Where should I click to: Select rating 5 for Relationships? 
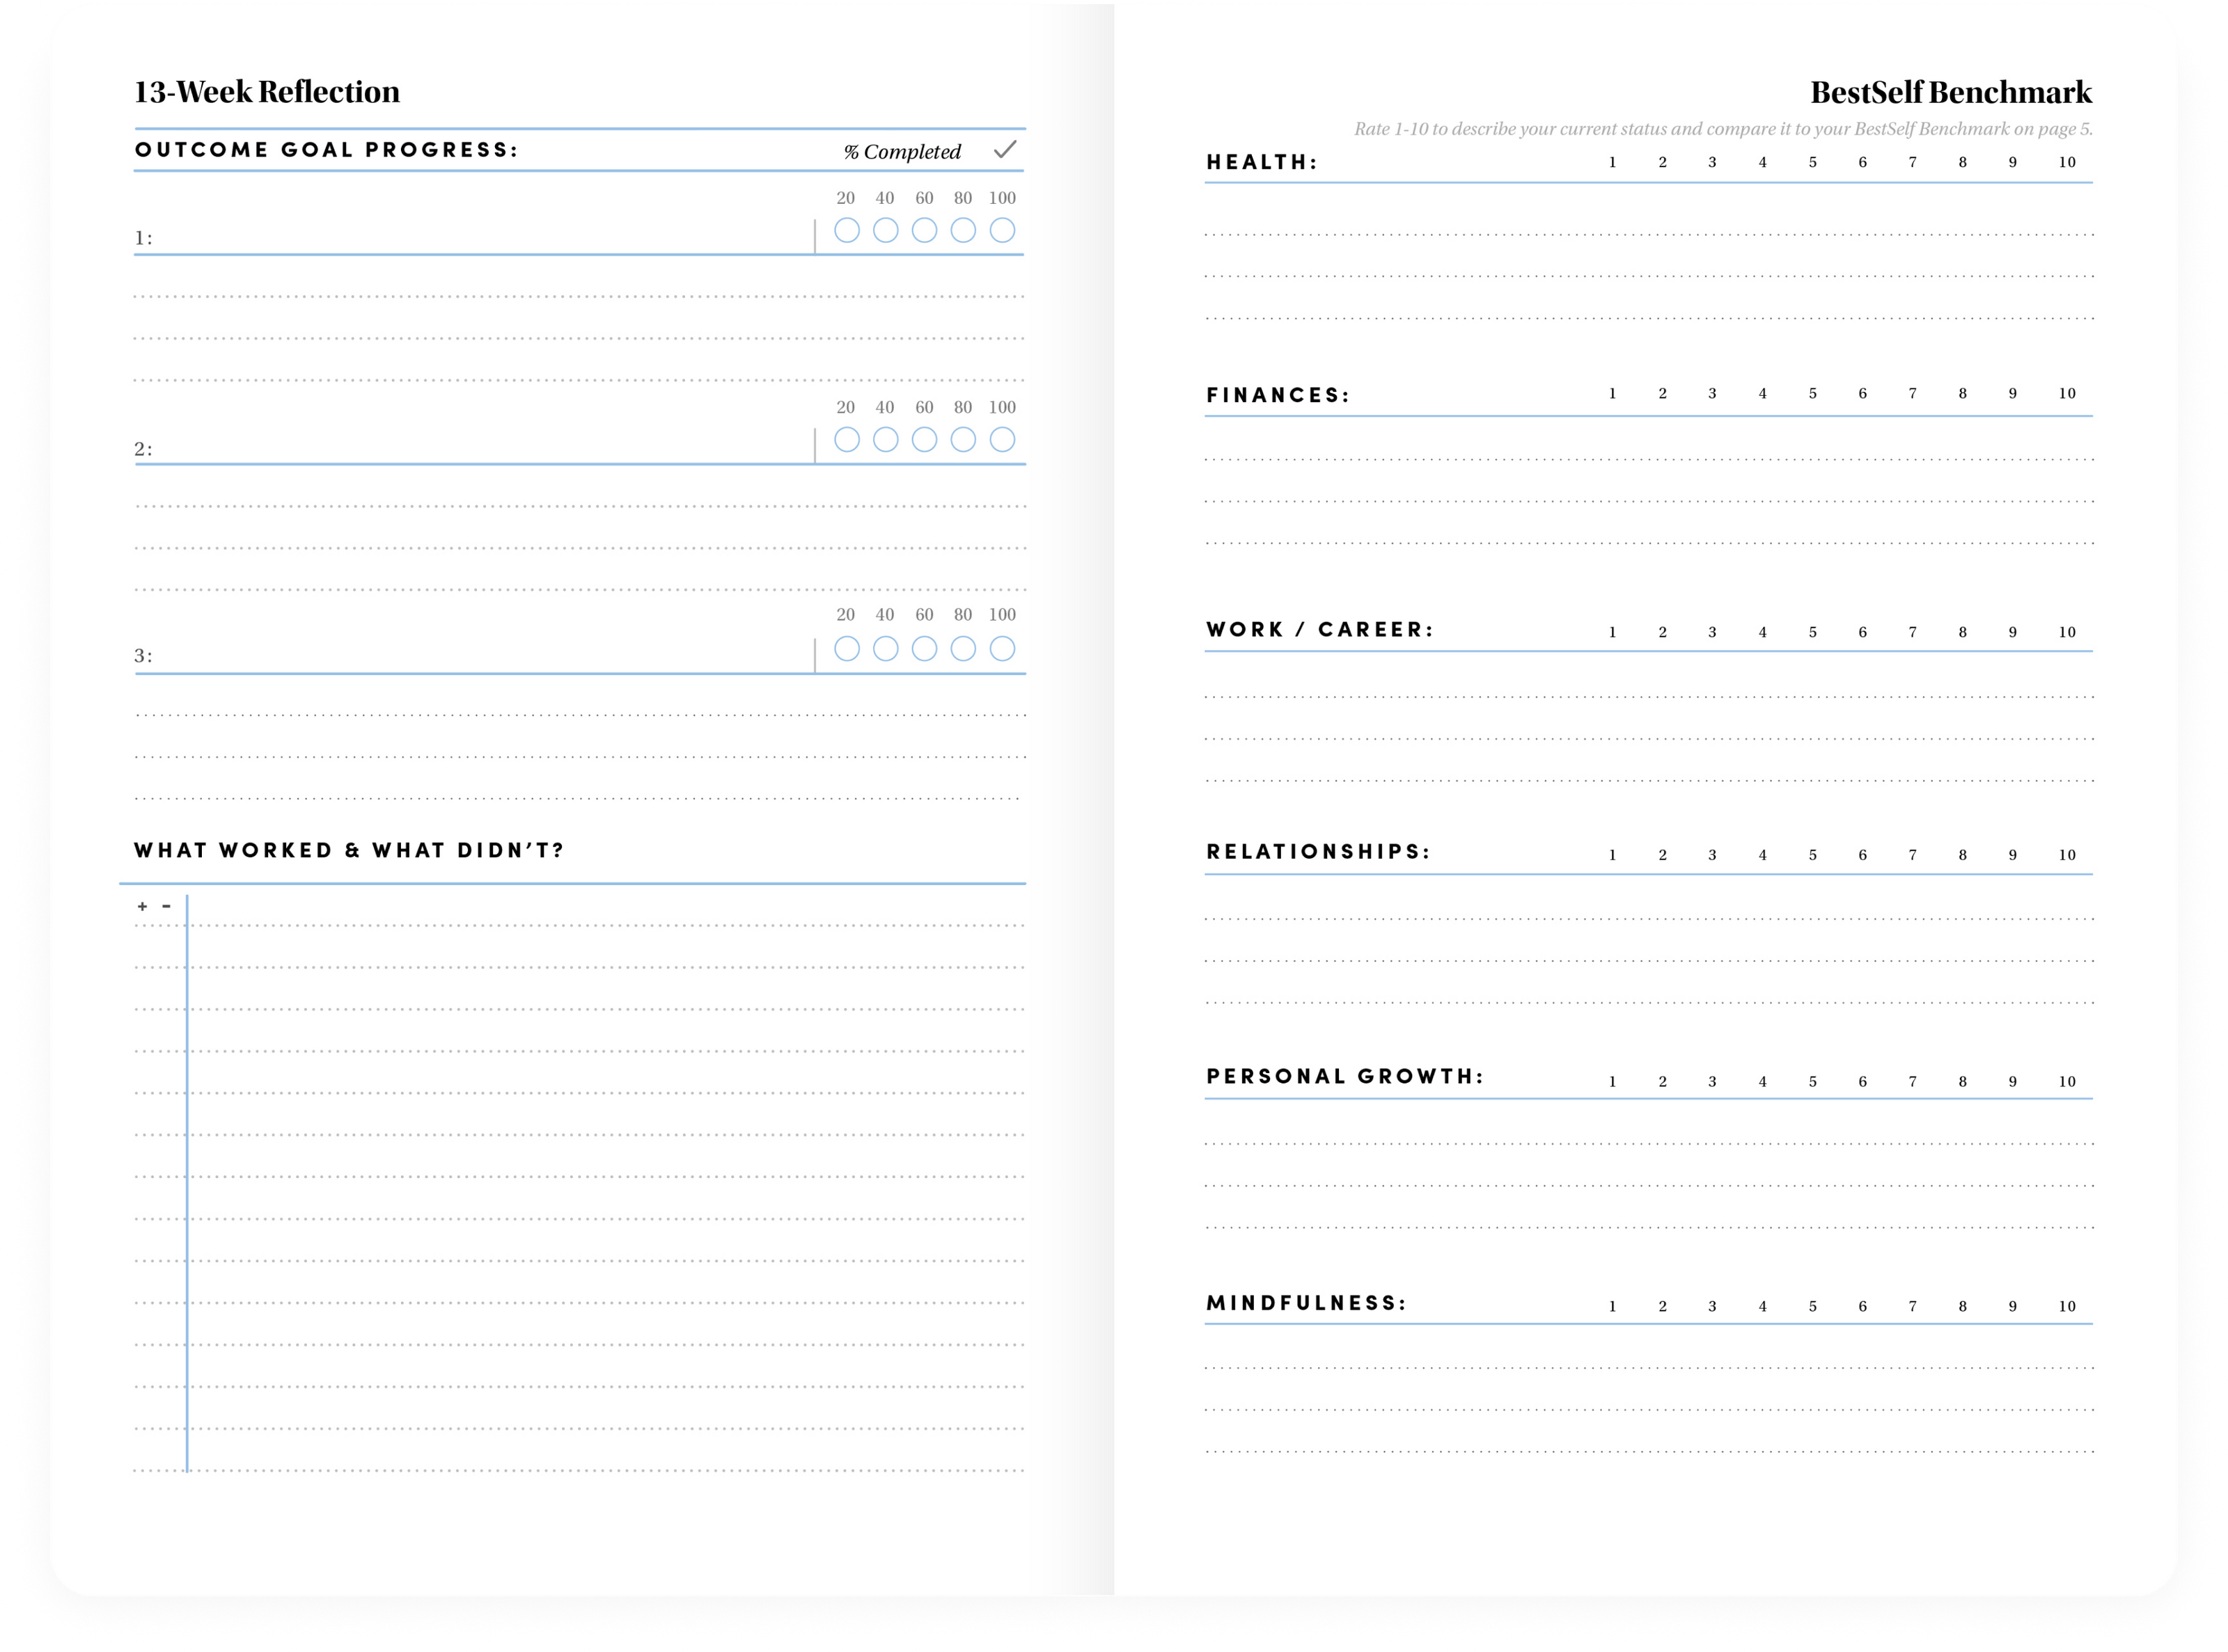[1812, 855]
